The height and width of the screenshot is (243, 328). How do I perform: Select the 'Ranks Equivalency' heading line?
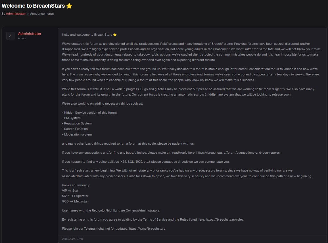click(76, 185)
